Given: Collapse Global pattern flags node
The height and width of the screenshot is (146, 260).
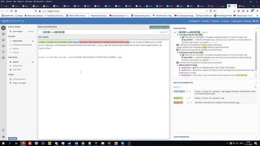Looking at the screenshot, I should tap(178, 65).
